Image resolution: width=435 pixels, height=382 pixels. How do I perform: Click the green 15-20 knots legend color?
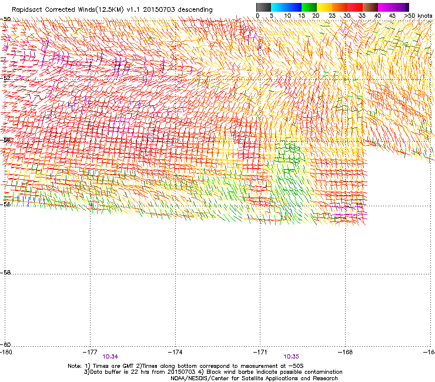click(309, 8)
